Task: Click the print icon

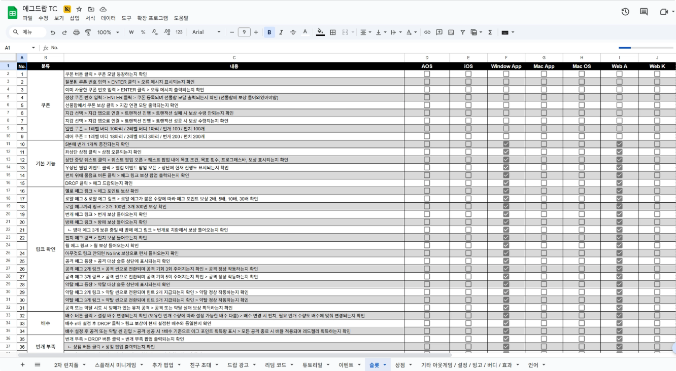Action: [x=76, y=32]
